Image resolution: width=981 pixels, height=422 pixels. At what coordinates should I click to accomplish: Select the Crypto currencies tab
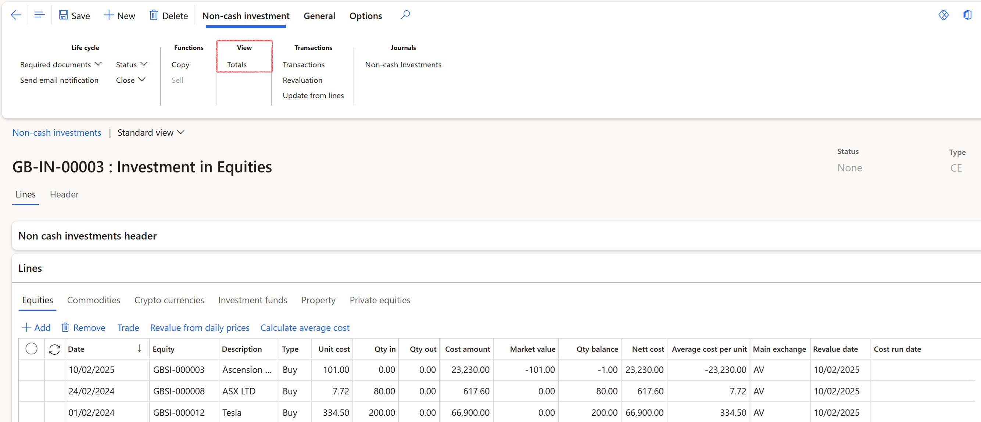169,300
